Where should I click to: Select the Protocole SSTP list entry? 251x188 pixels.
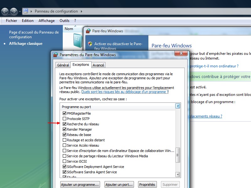pyautogui.click(x=78, y=119)
